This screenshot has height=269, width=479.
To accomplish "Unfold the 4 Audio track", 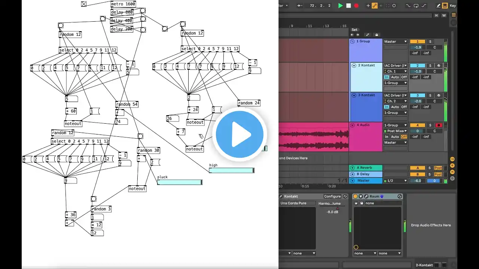I will (352, 125).
